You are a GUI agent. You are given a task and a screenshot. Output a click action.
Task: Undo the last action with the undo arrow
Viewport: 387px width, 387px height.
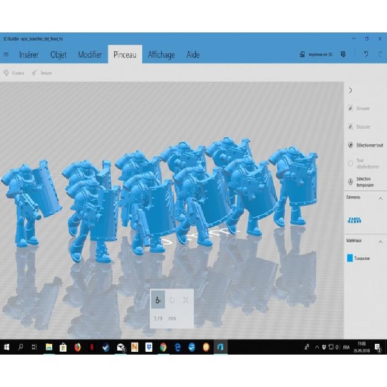366,54
